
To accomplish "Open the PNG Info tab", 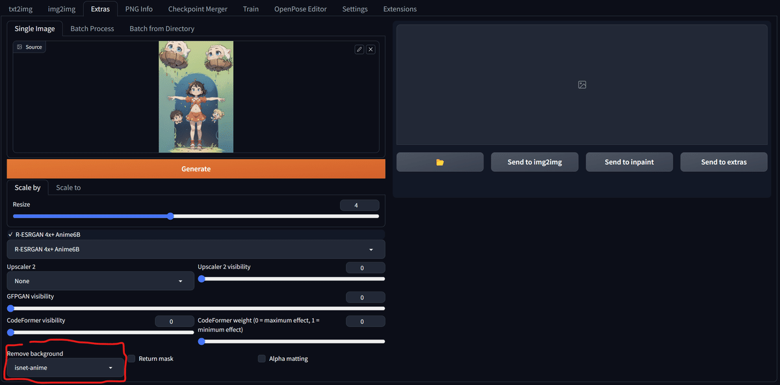I will point(139,9).
